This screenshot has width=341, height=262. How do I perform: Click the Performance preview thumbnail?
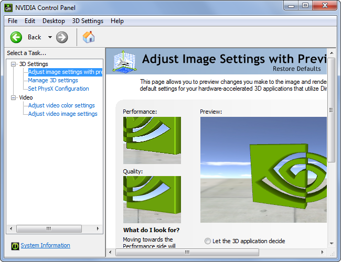pyautogui.click(x=152, y=140)
